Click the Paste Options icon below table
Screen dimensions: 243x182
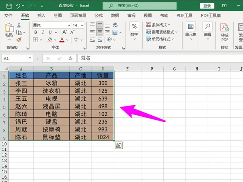click(119, 145)
